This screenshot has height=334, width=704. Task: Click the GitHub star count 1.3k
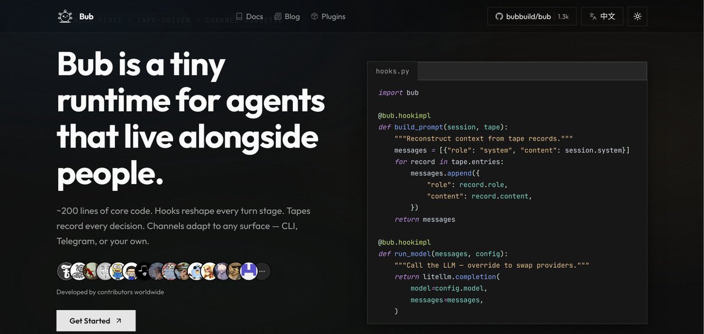pyautogui.click(x=563, y=16)
